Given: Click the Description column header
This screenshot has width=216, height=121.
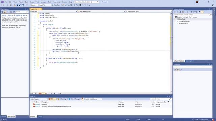Looking at the screenshot, I should tap(45, 102).
